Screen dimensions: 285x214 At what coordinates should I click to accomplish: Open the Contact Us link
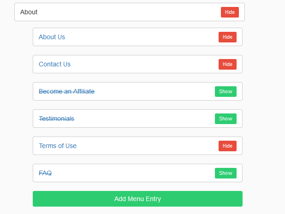tap(55, 64)
